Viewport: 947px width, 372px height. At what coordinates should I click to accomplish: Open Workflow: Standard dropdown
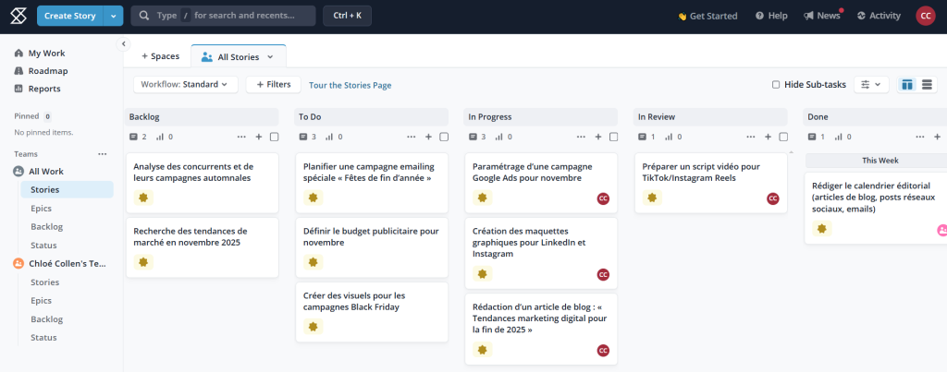[186, 85]
